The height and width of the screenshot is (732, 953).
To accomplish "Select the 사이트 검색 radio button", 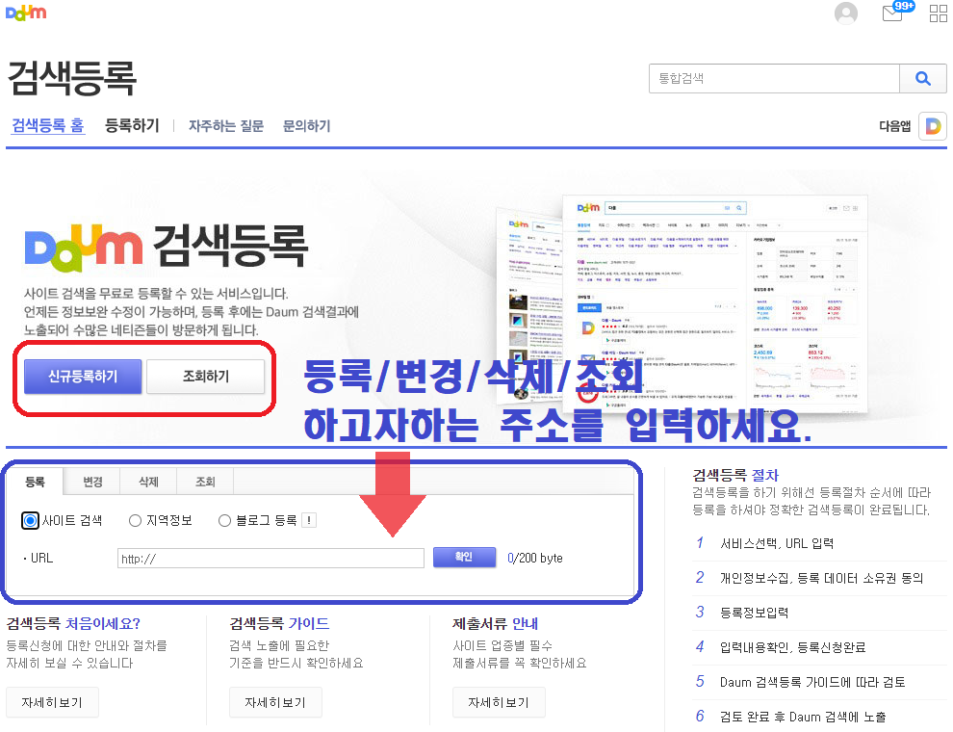I will click(x=30, y=520).
